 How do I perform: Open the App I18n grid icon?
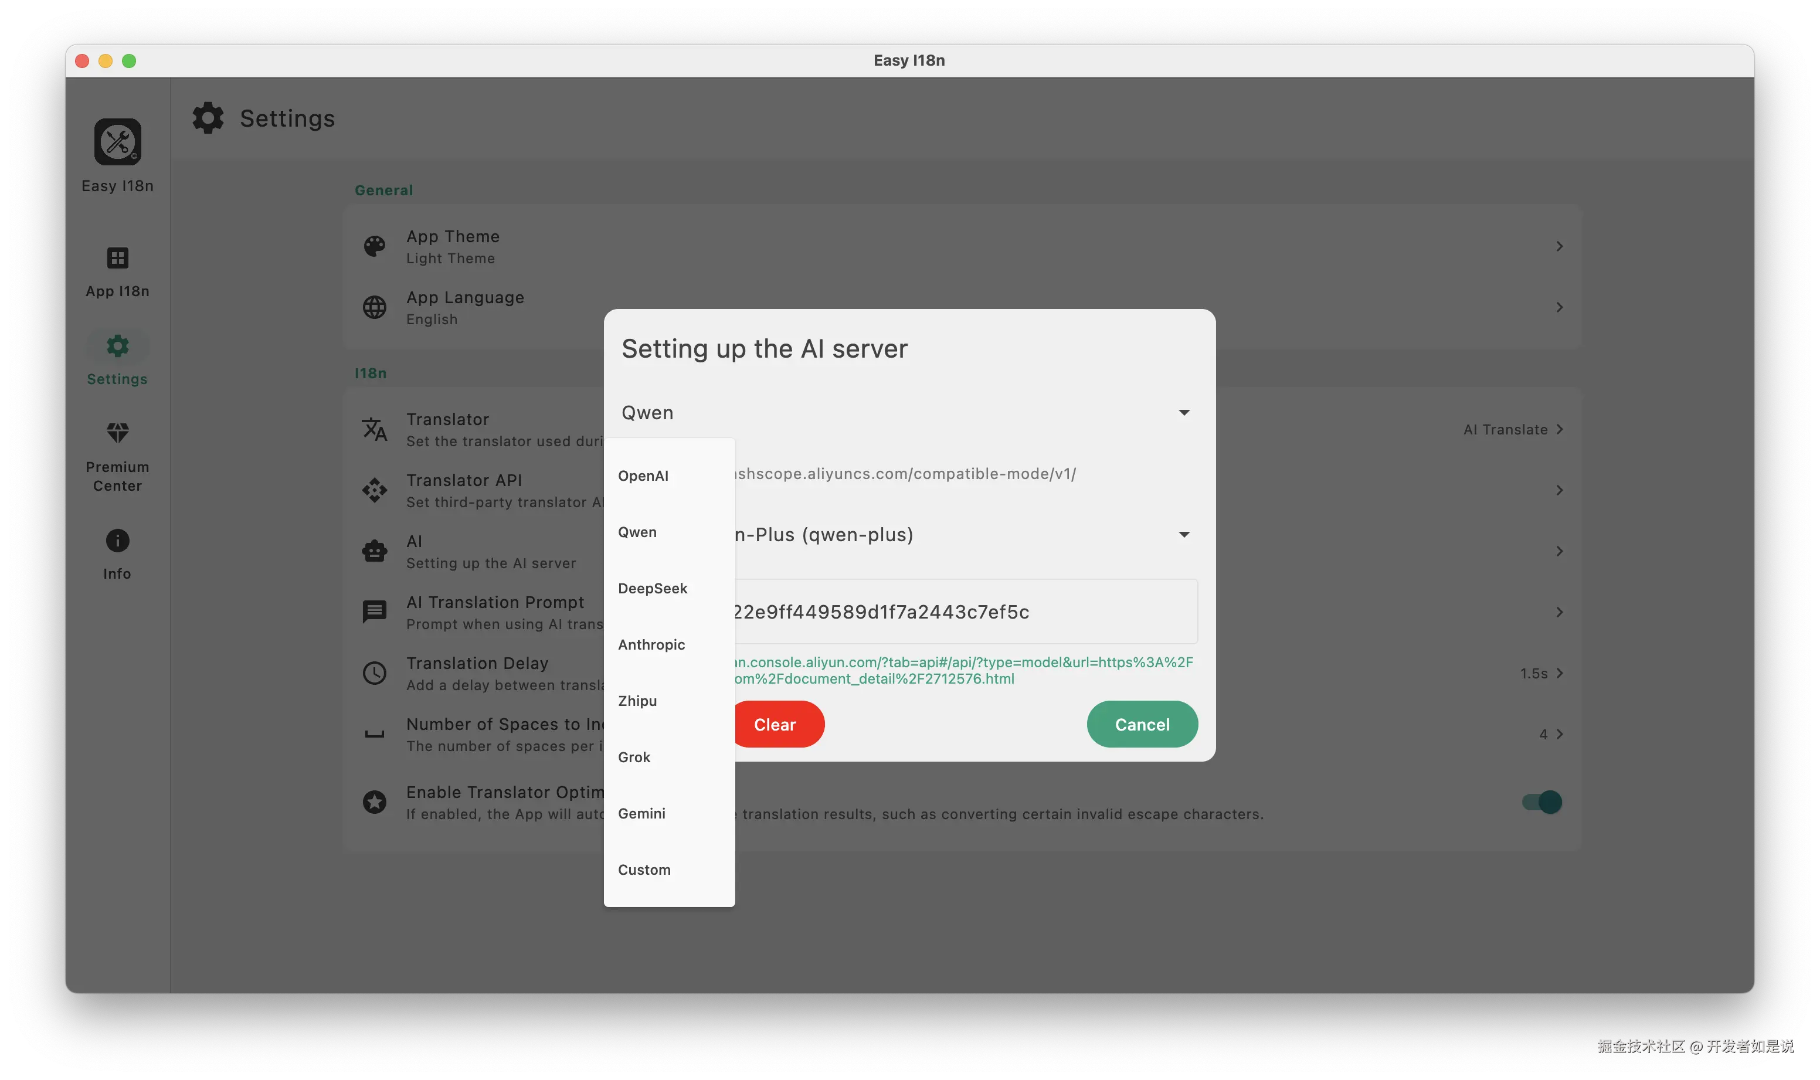click(117, 259)
